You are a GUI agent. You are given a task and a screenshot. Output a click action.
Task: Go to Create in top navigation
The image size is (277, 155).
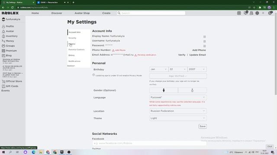106,13
